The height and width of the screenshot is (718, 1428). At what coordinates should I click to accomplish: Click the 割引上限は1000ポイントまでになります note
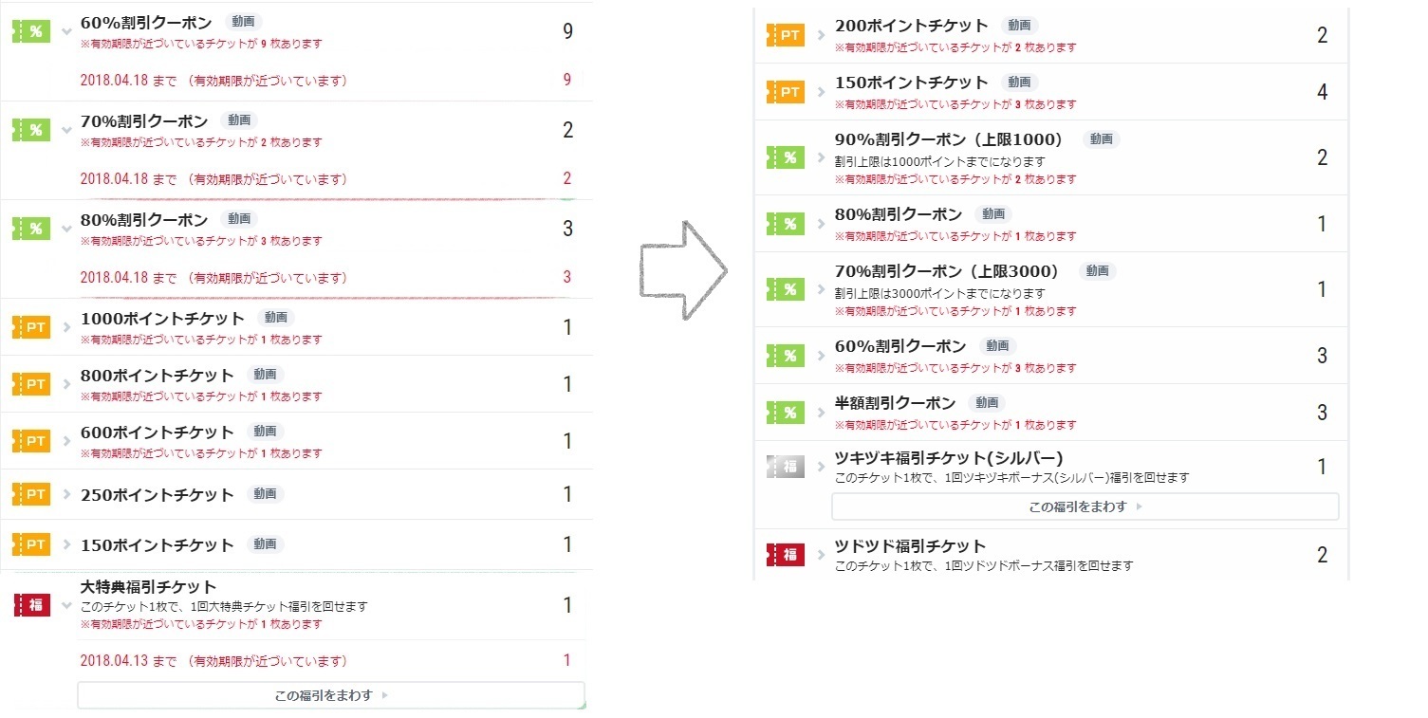coord(939,161)
